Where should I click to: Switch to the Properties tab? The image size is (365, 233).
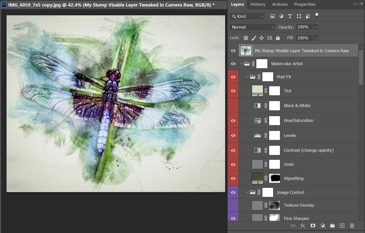pos(305,4)
